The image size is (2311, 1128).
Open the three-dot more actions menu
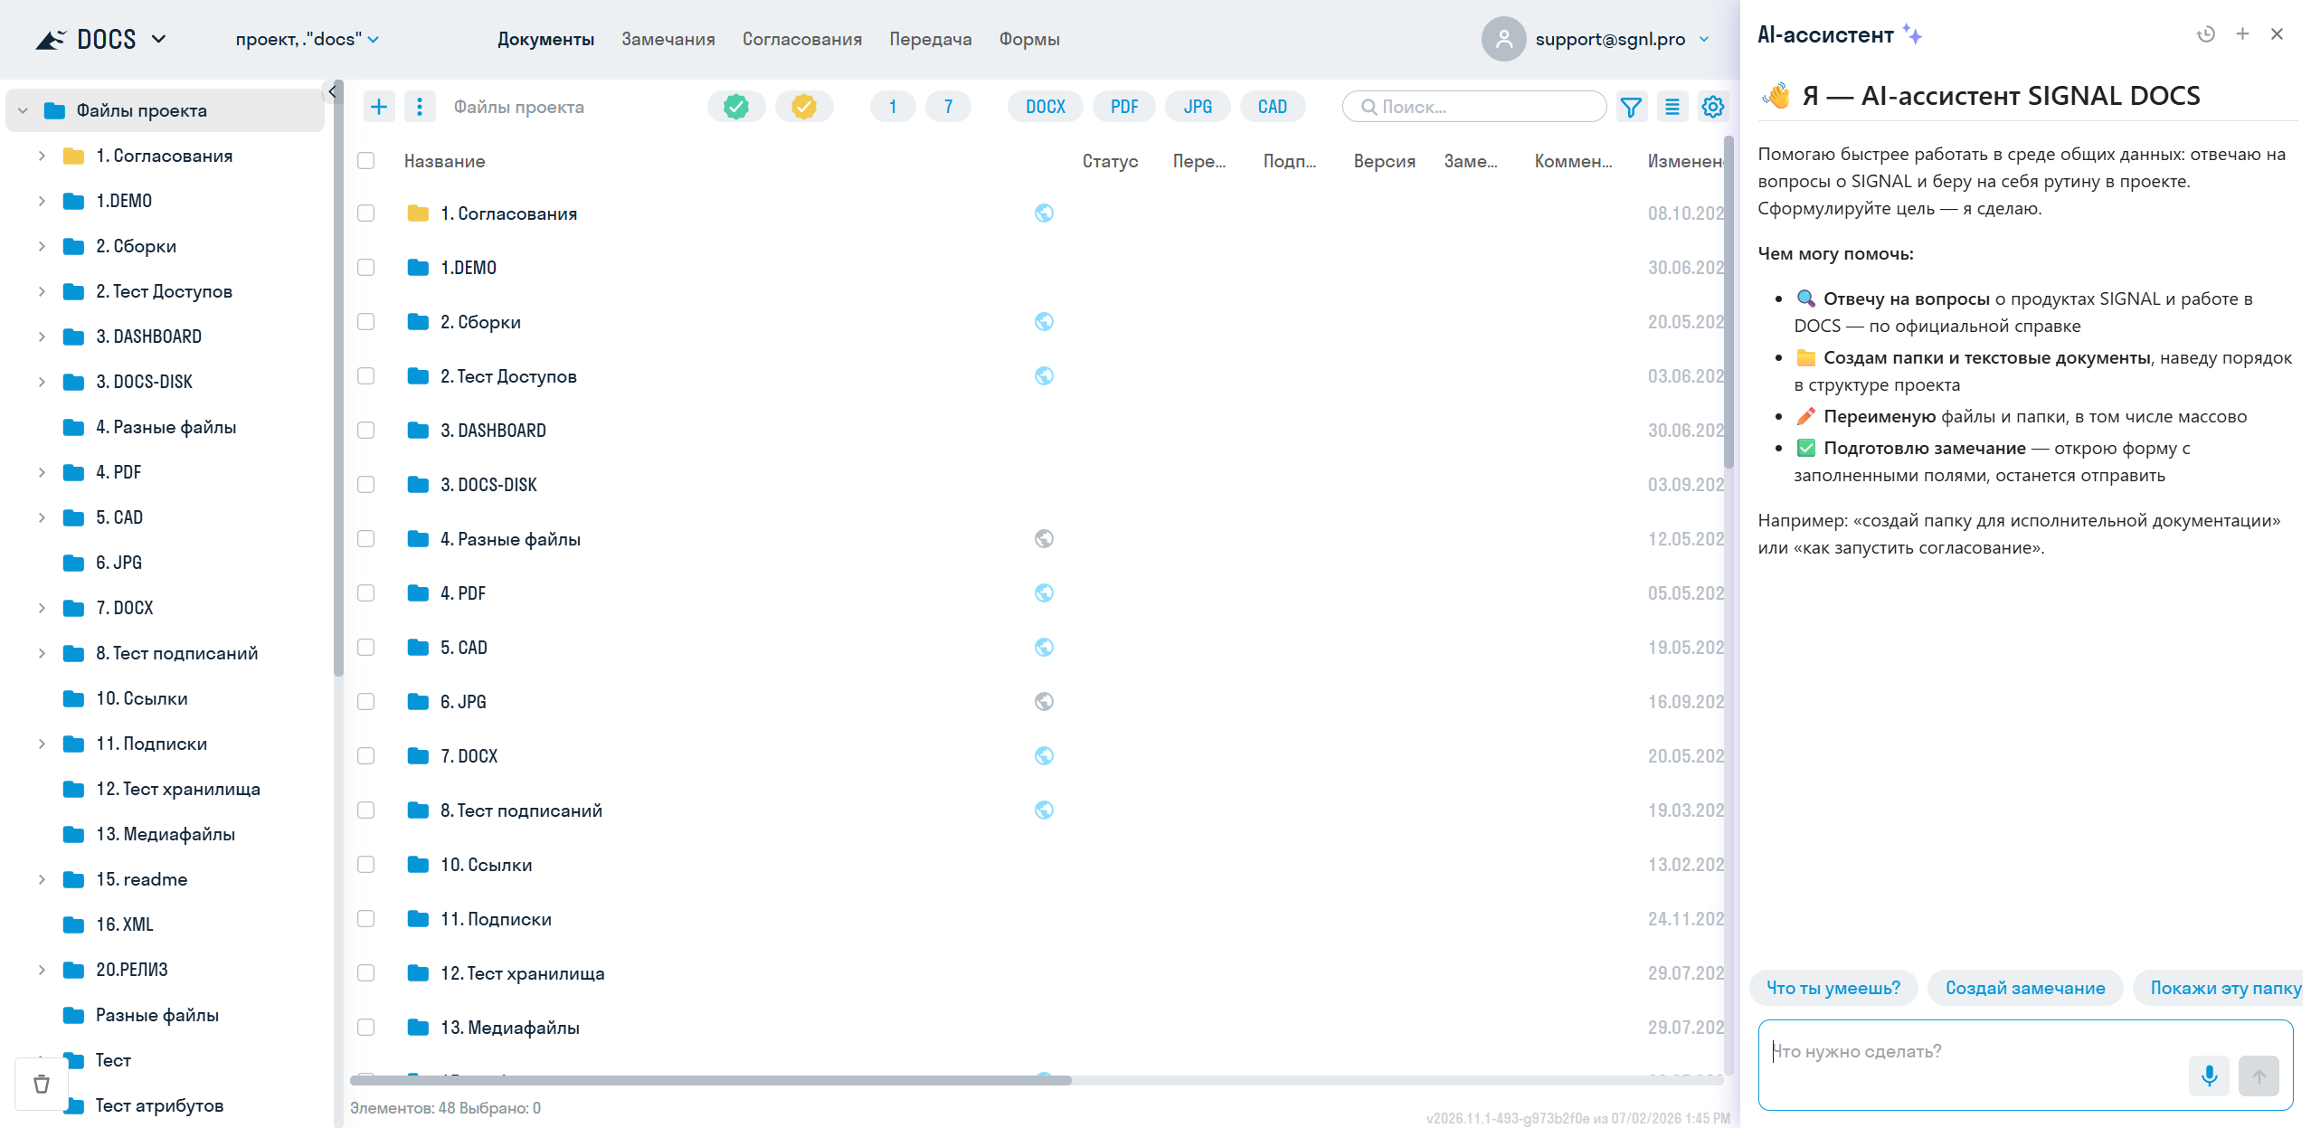[419, 107]
